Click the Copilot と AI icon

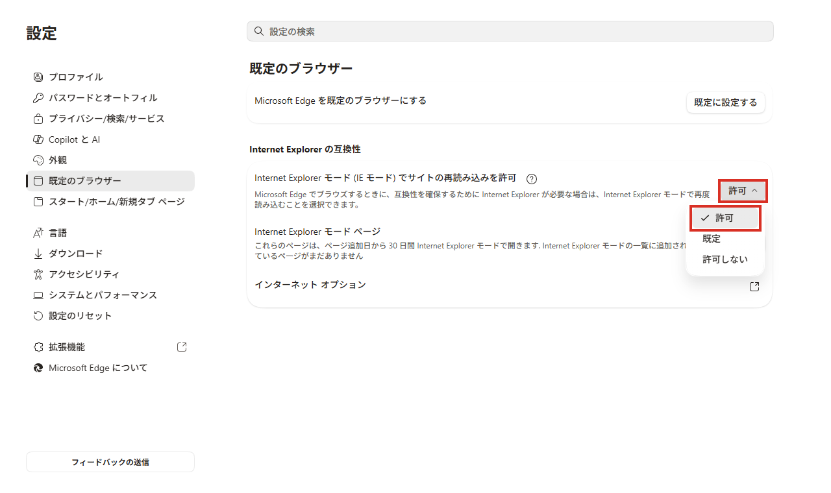point(38,139)
